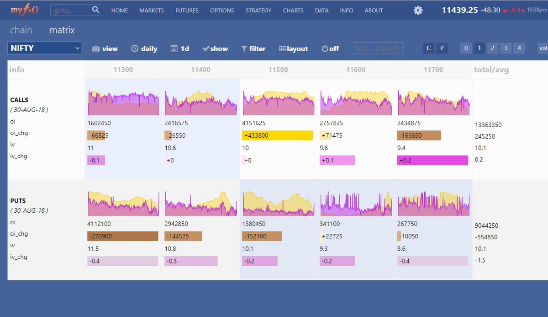Image resolution: width=548 pixels, height=317 pixels.
Task: Click the info column header
Action: click(17, 70)
